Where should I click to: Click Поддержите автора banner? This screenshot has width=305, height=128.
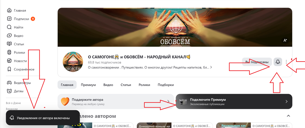[116, 101]
